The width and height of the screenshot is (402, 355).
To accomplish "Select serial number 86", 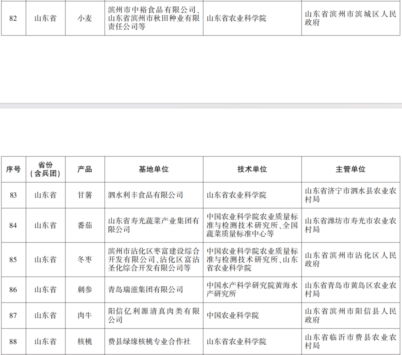I will pos(13,290).
